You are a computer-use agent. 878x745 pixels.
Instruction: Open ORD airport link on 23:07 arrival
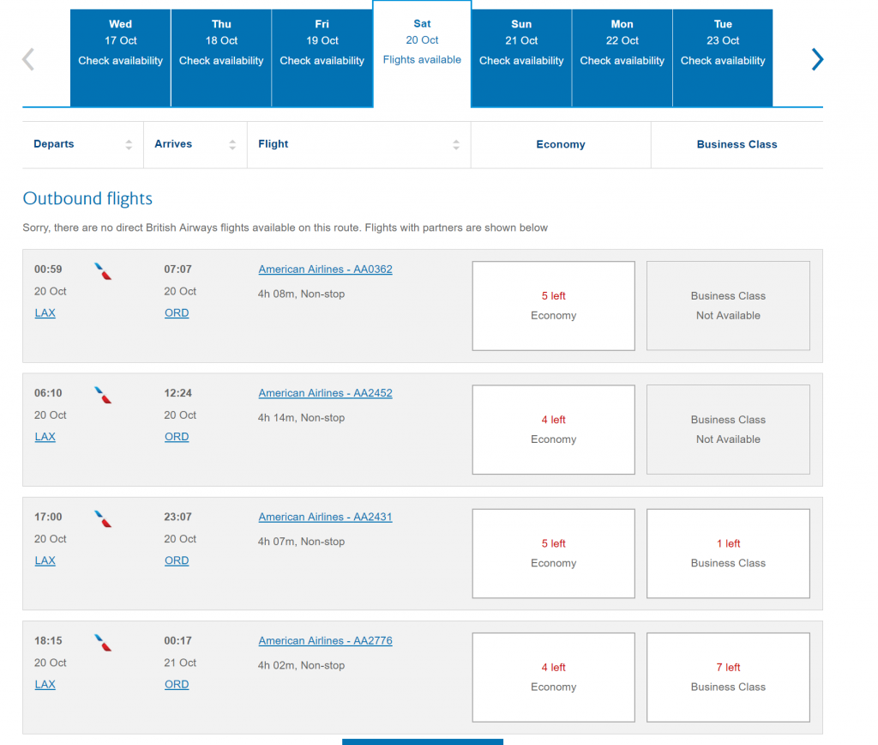(177, 560)
